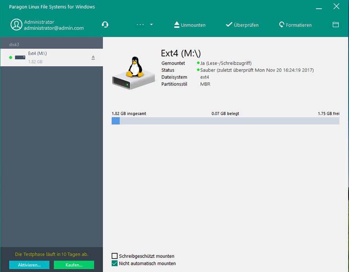Click the eject icon next to Ext4
Viewport: 349px width, 272px height.
93,57
